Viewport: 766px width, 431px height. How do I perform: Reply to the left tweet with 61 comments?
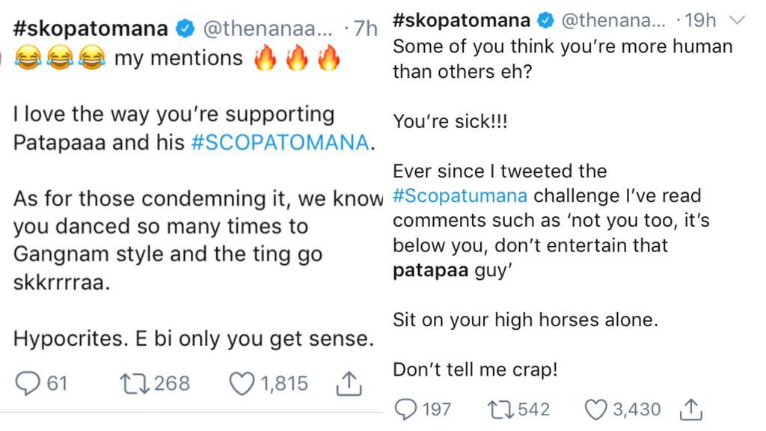pos(28,384)
